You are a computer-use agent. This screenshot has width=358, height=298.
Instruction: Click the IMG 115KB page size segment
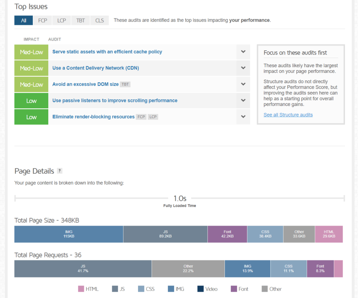point(69,234)
